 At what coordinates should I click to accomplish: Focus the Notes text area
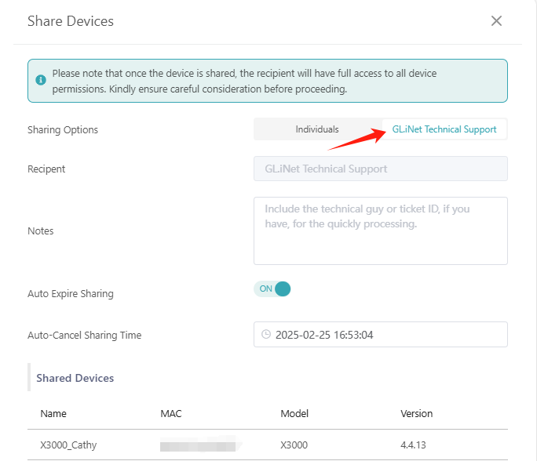[380, 230]
